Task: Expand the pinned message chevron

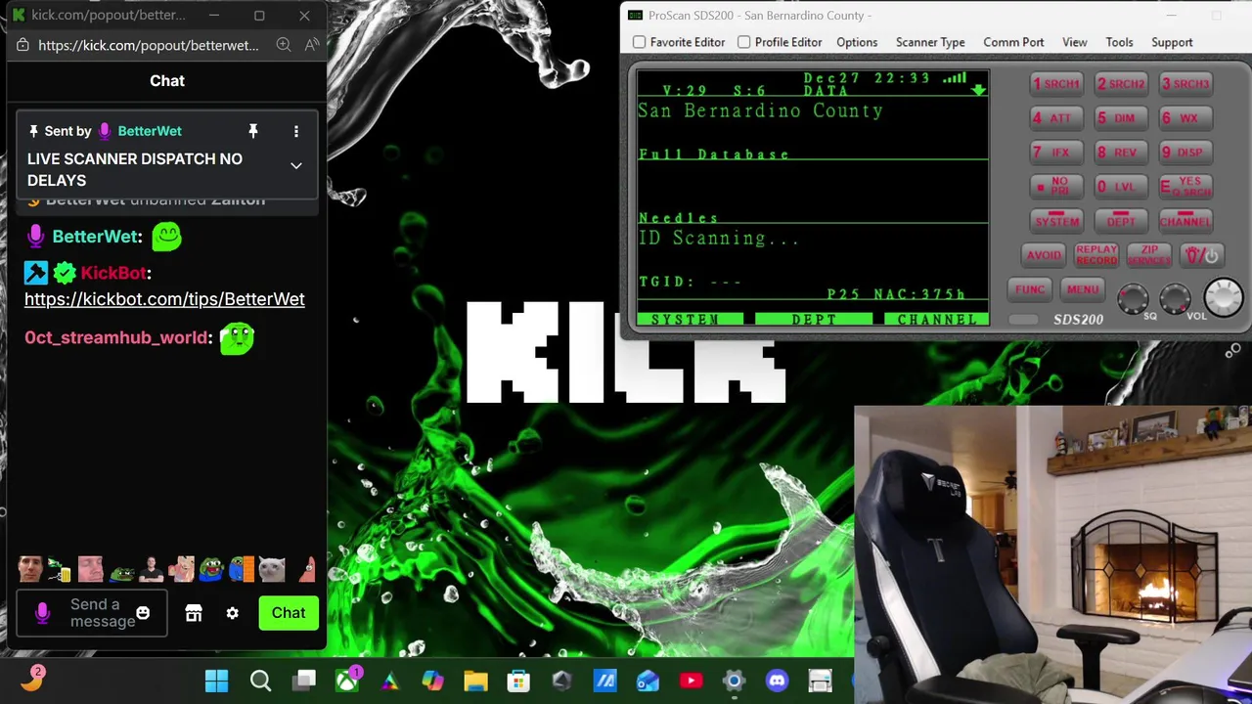Action: [x=296, y=166]
